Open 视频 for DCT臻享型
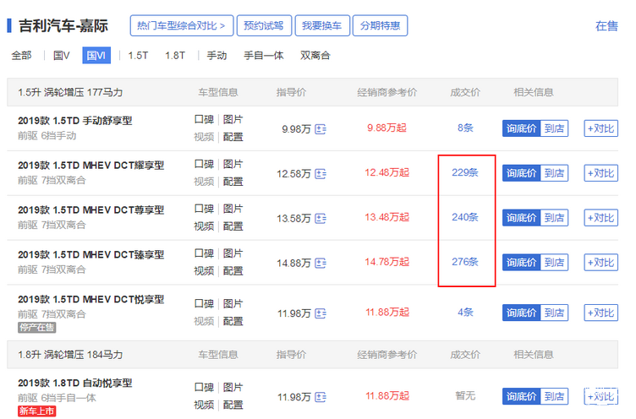This screenshot has height=419, width=636. 204,270
